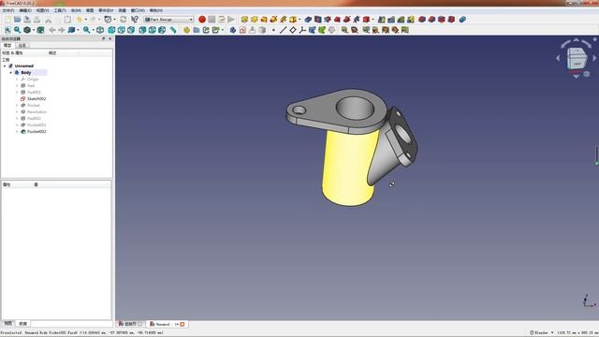Click the first yellow Pad icon
The height and width of the screenshot is (337, 599).
click(244, 19)
